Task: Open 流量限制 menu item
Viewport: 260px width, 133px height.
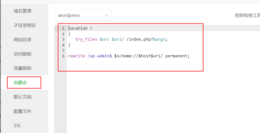Action: tap(23, 68)
